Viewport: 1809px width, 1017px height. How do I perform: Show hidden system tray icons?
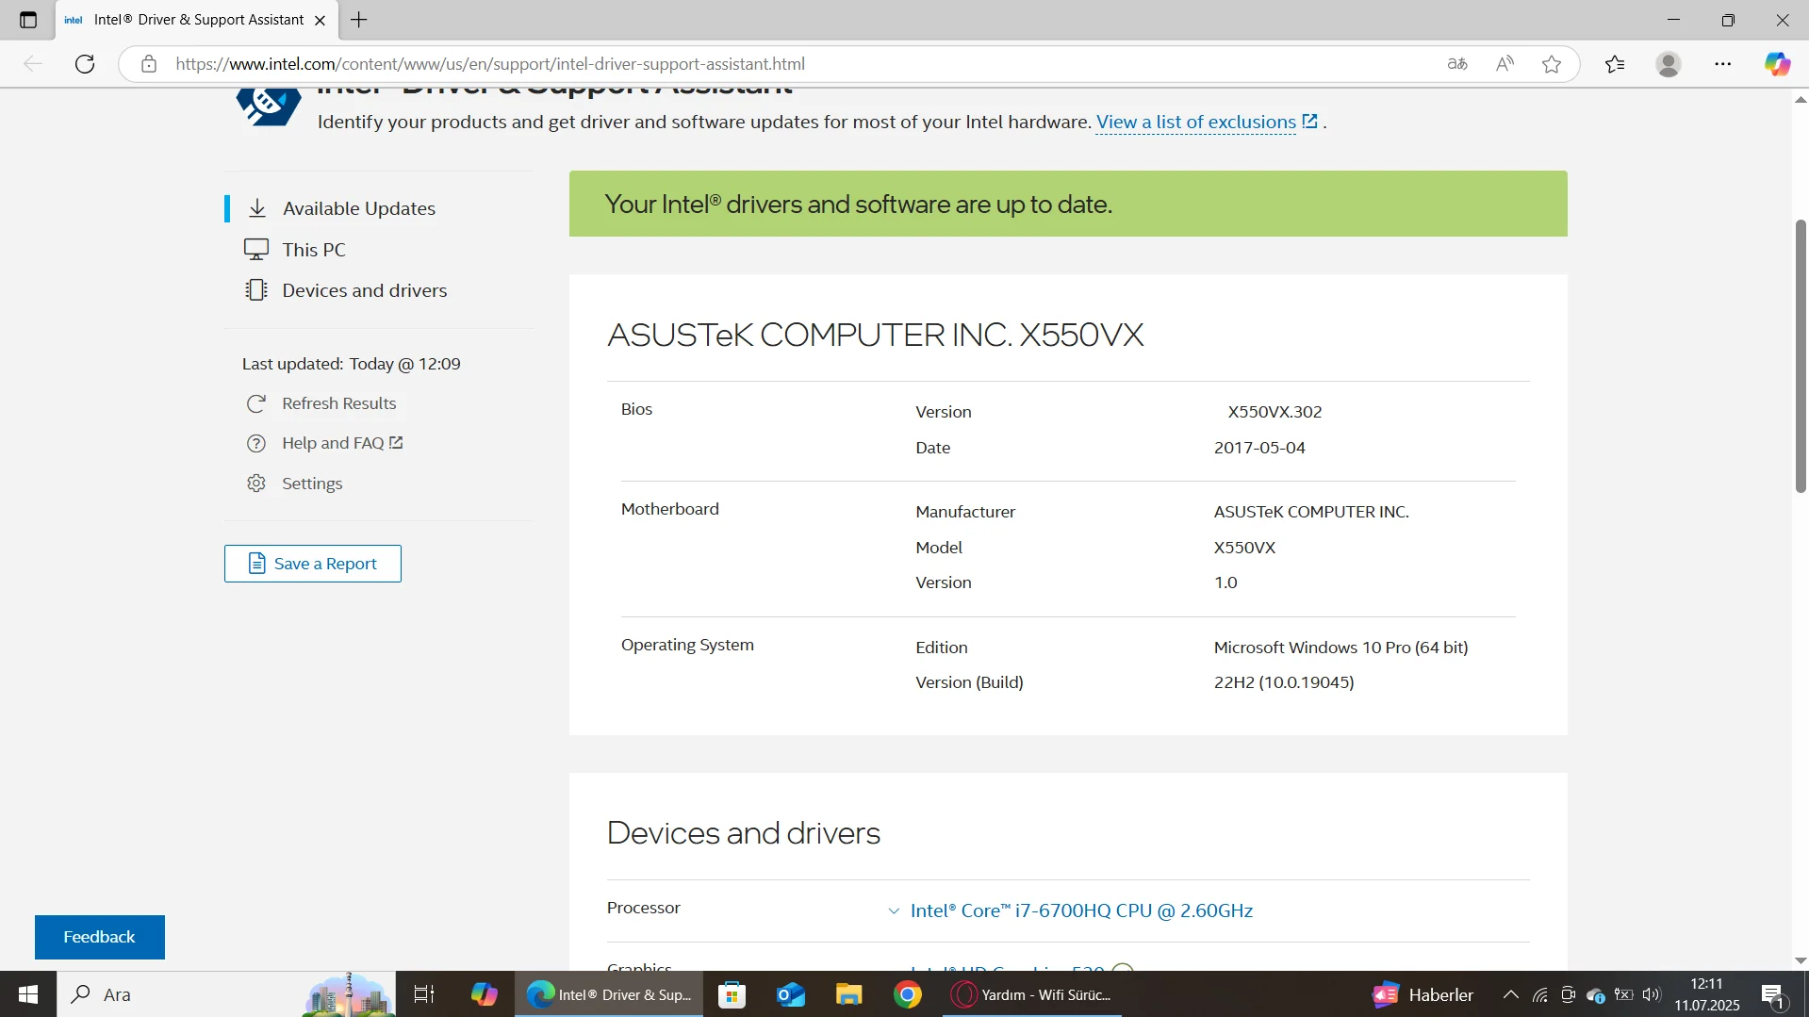point(1511,994)
